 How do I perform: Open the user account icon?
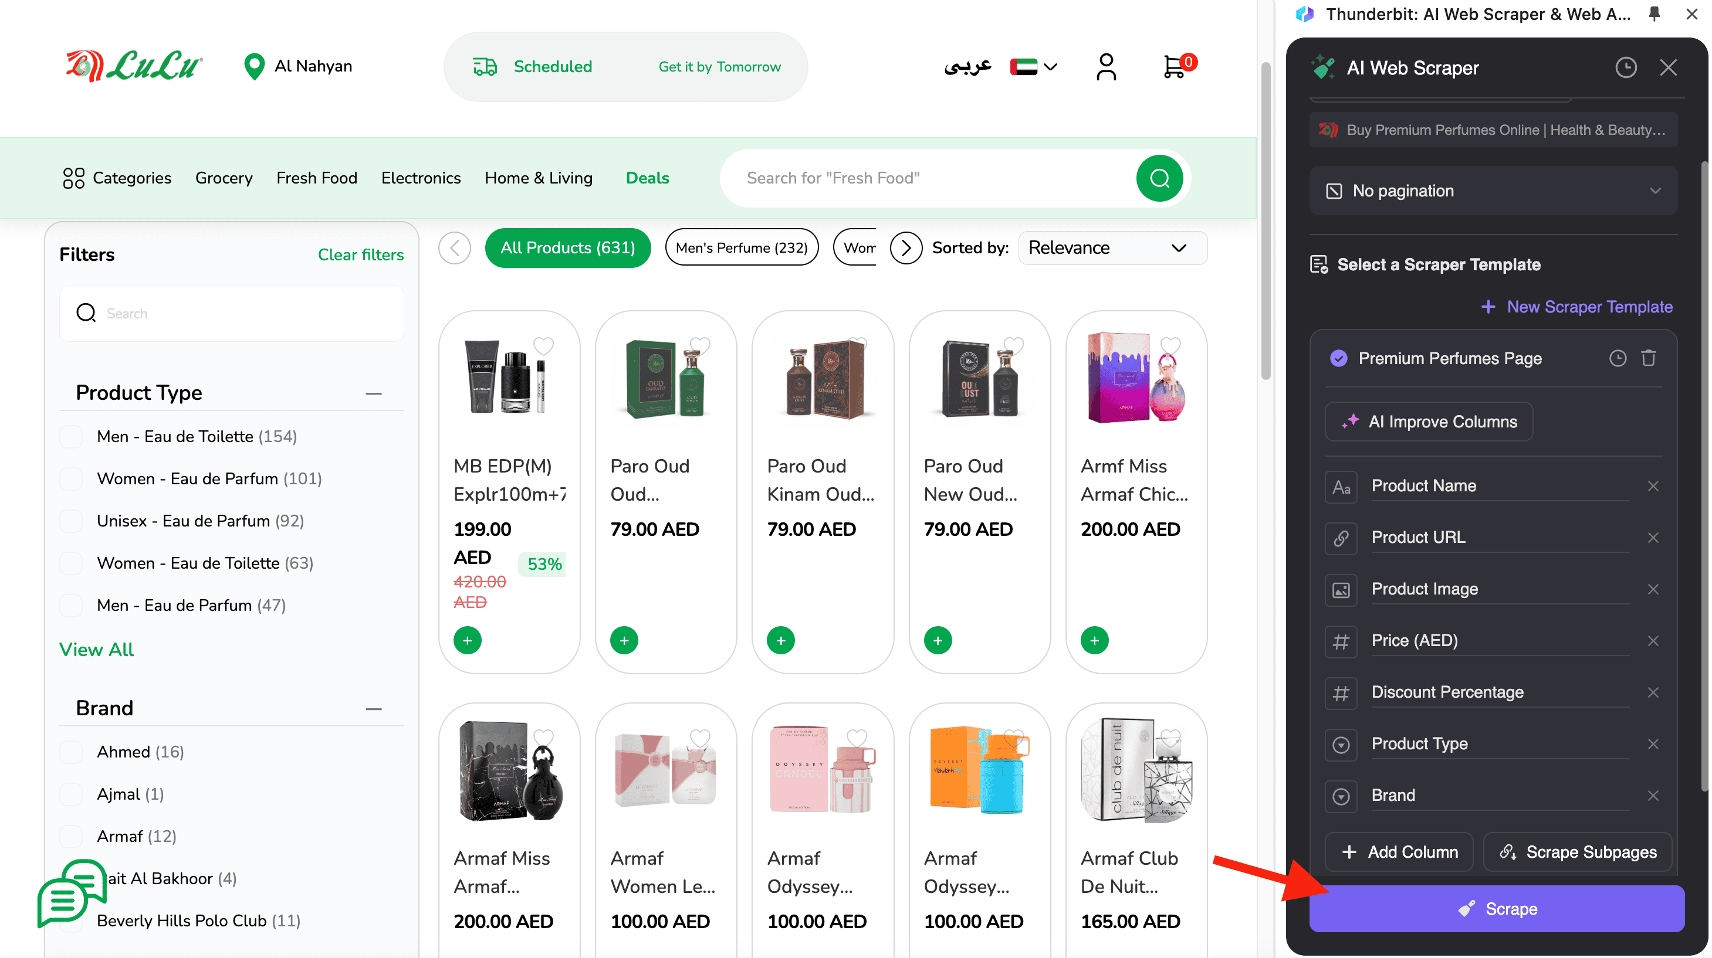[1106, 66]
